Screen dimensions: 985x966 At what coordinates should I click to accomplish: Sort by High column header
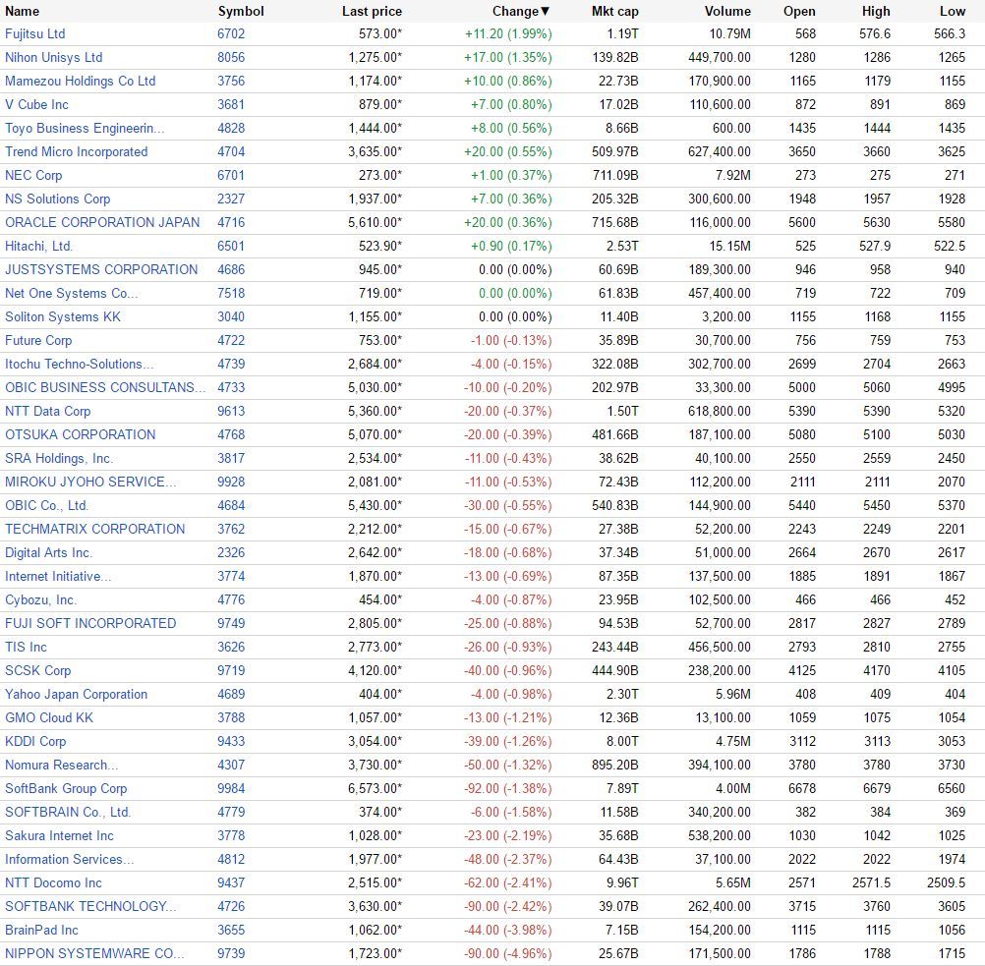point(876,12)
